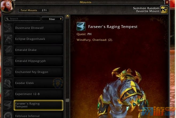Click the Emerald Hippogryph mount icon

[x=8, y=61]
